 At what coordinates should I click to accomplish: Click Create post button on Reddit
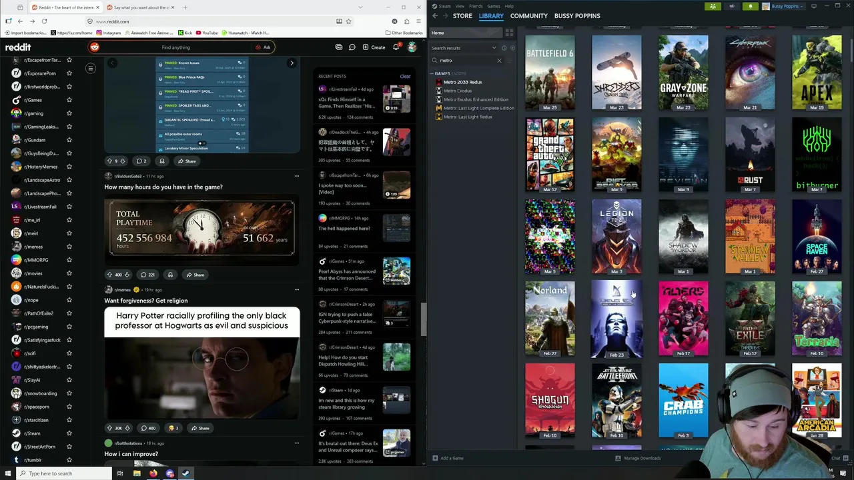pos(374,47)
